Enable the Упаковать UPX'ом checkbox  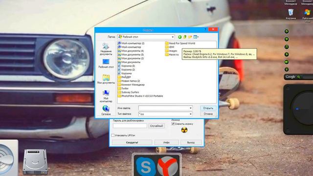pos(113,135)
